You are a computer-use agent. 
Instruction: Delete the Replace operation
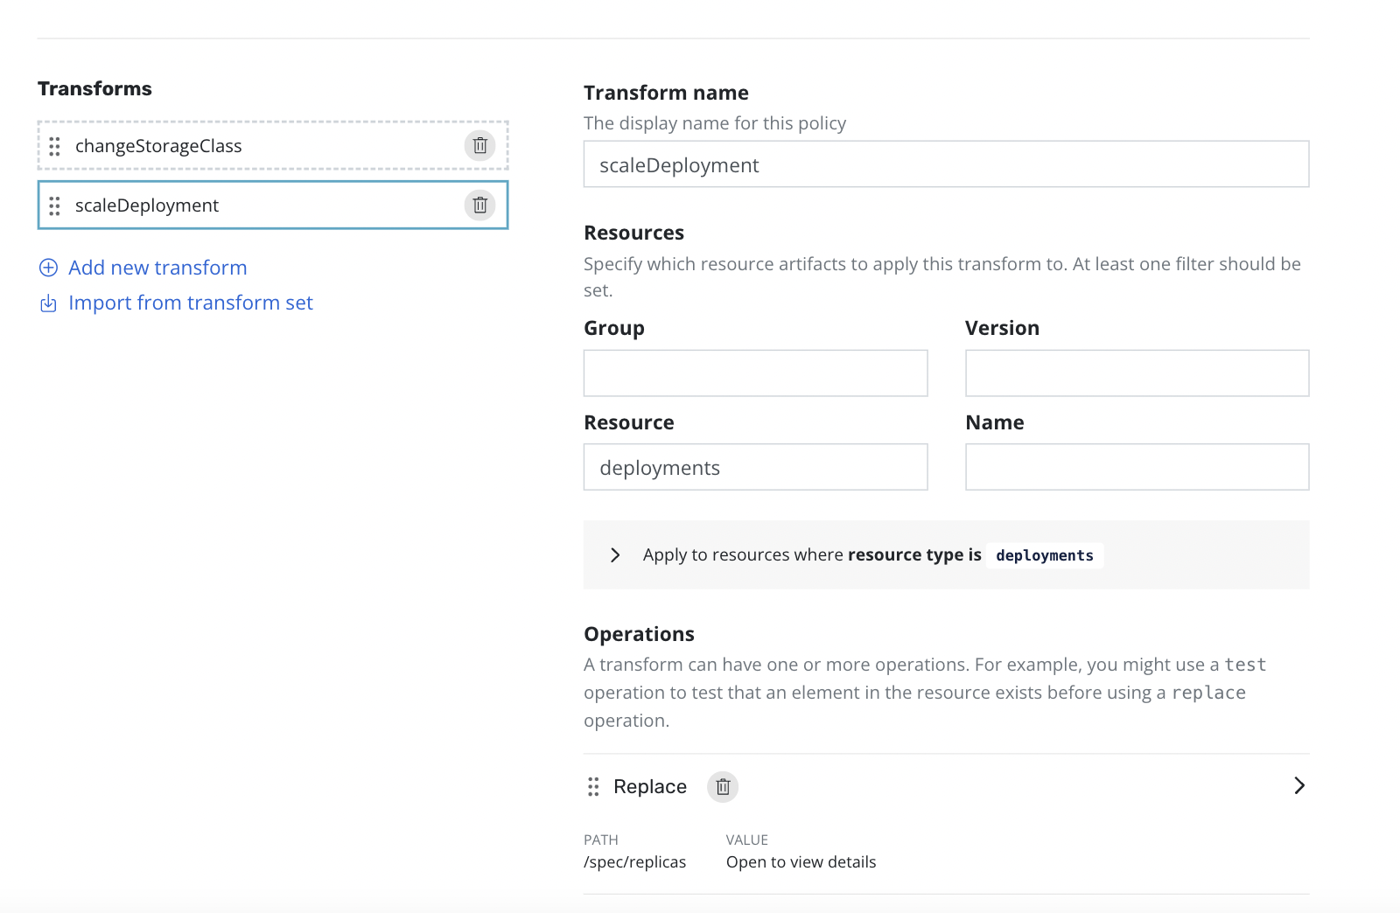[723, 786]
